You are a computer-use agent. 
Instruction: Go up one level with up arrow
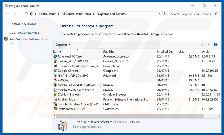[x=26, y=14]
